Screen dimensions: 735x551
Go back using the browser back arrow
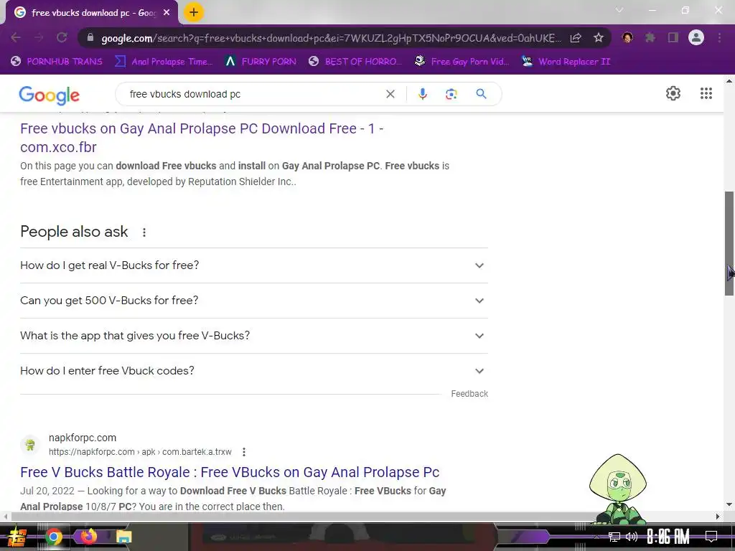(16, 37)
